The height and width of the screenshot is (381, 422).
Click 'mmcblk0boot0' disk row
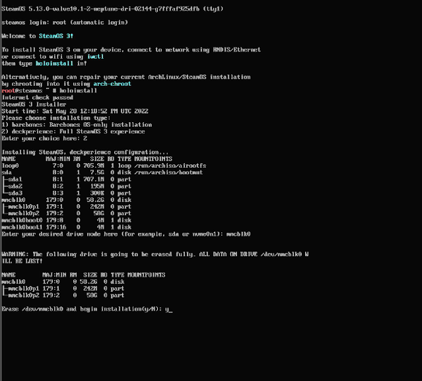point(67,221)
